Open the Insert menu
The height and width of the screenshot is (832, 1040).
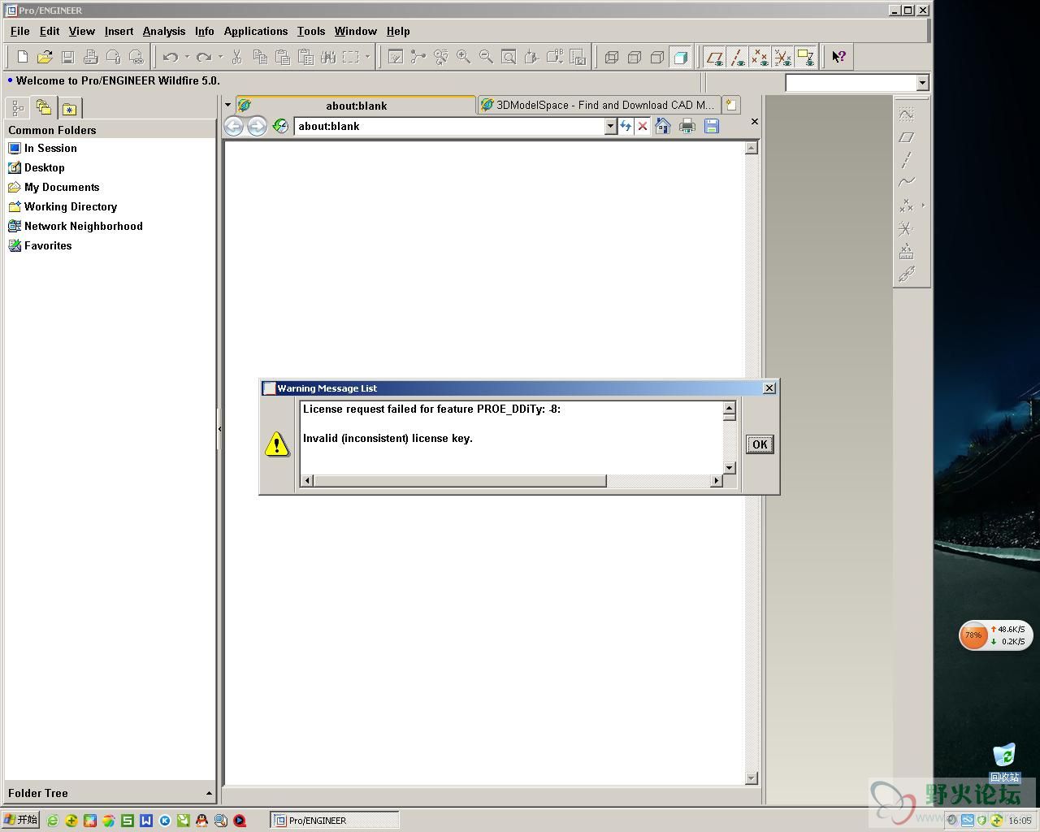coord(119,31)
